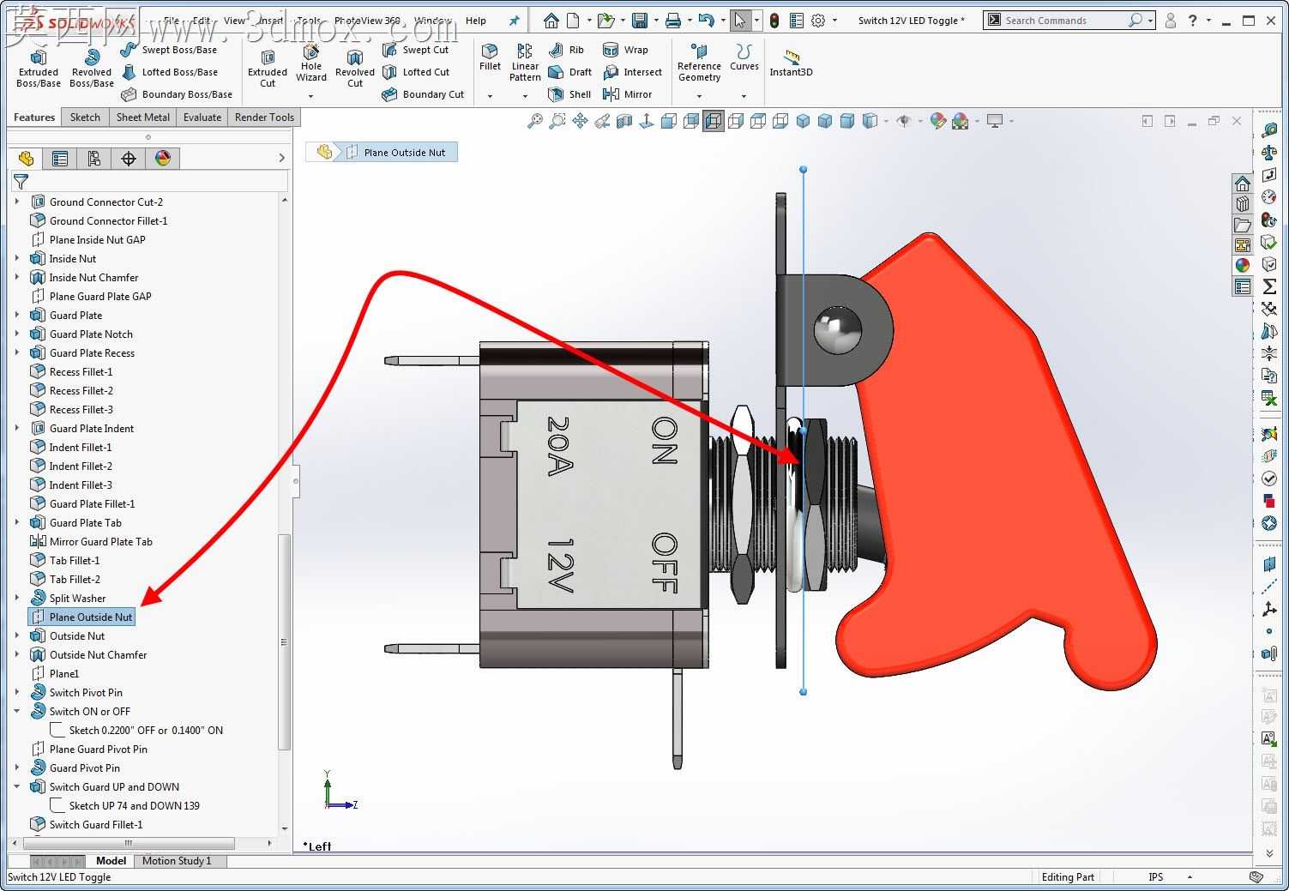The image size is (1289, 891).
Task: Open the Curves tool
Action: (x=744, y=58)
